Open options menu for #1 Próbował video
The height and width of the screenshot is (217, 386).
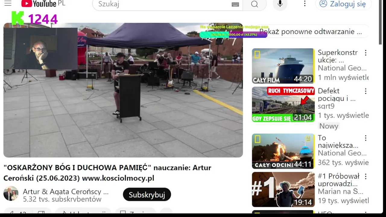[x=365, y=176]
